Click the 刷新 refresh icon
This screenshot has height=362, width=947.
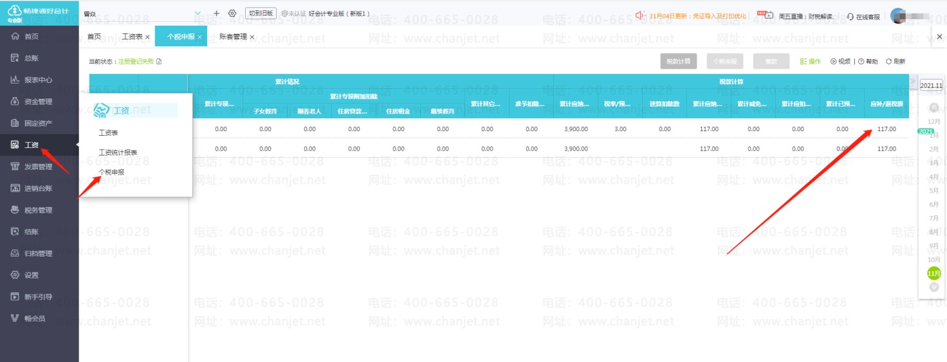pyautogui.click(x=888, y=62)
